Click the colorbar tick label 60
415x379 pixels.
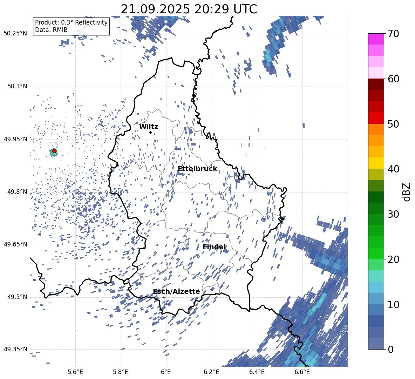[x=393, y=79]
